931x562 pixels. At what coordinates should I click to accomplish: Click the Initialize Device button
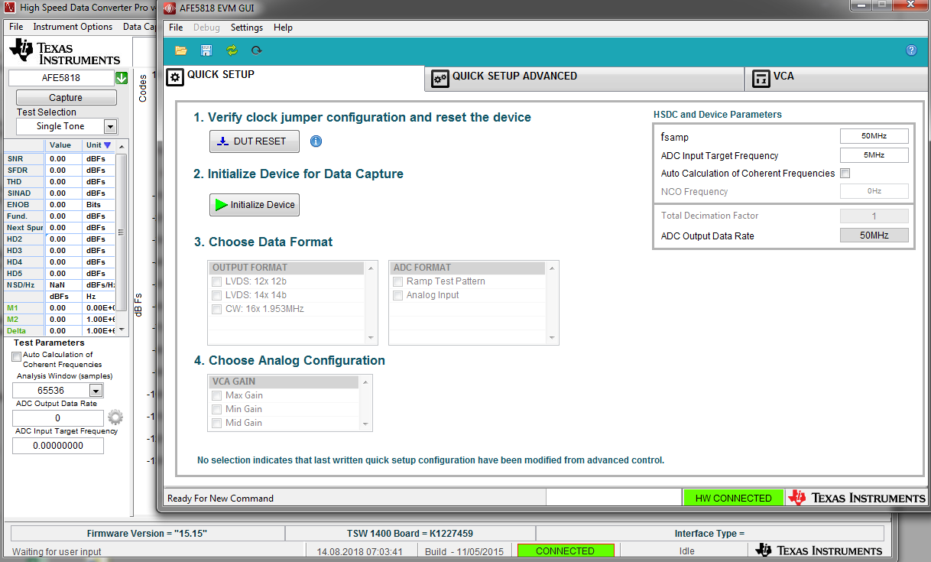tap(255, 205)
